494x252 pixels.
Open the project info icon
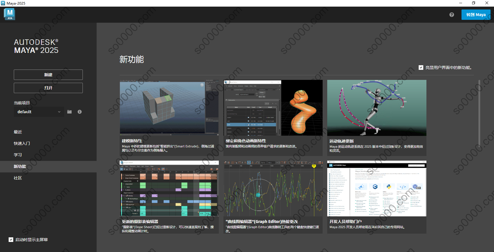[80, 112]
